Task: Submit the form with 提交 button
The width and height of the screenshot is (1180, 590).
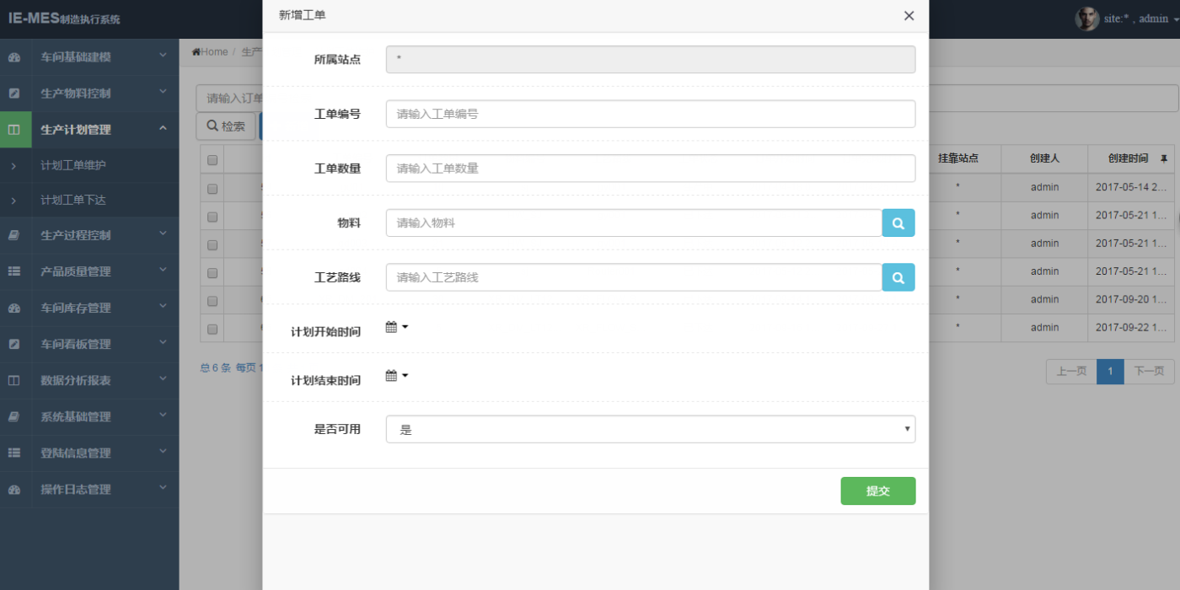Action: coord(877,491)
